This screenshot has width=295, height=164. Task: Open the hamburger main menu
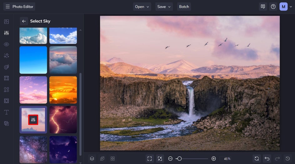7,7
